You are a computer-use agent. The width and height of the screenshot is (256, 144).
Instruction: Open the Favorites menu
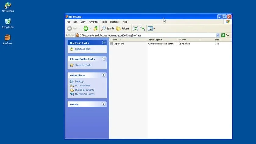pos(93,22)
